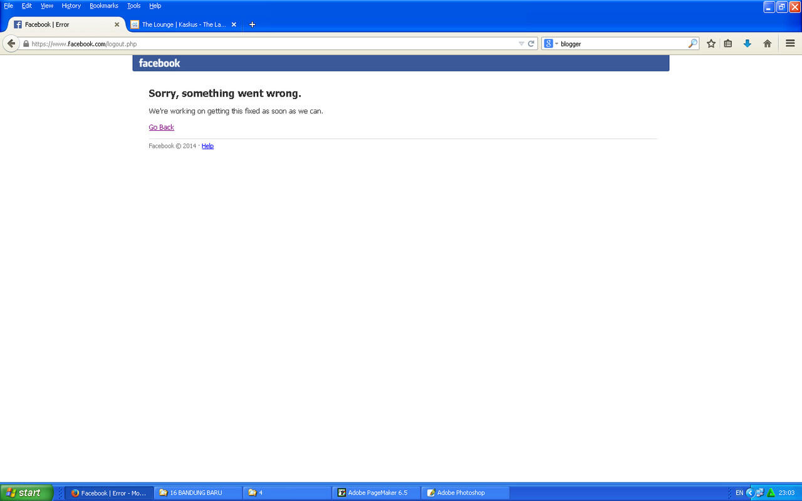Switch to Adobe Photoshop in taskbar

click(x=466, y=493)
